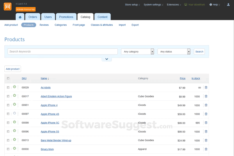Delete Apple iPhone 5C with trash icon

206,122
